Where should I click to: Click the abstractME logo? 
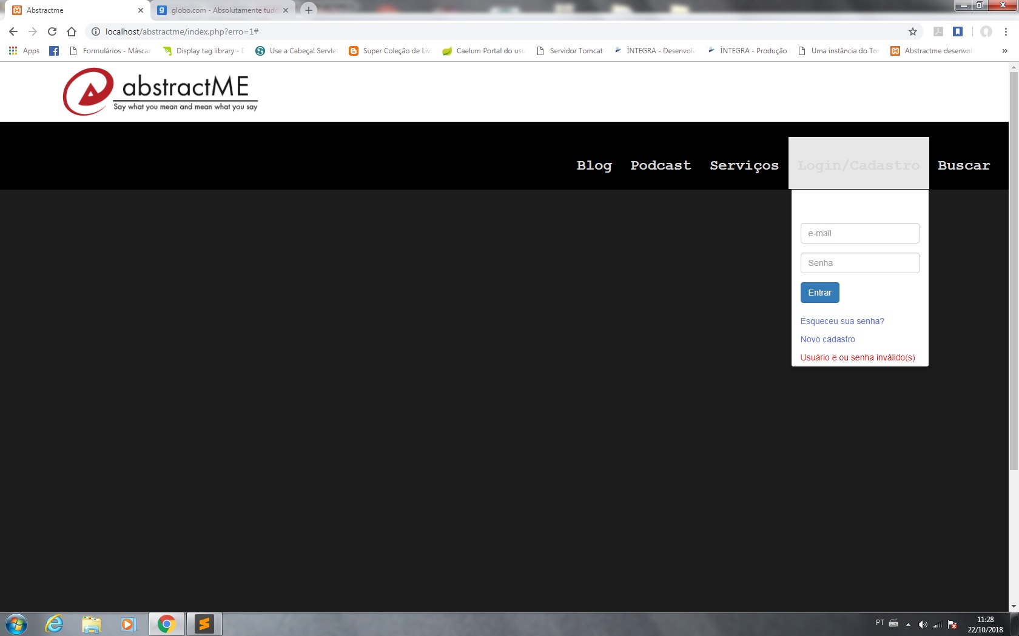click(x=161, y=91)
